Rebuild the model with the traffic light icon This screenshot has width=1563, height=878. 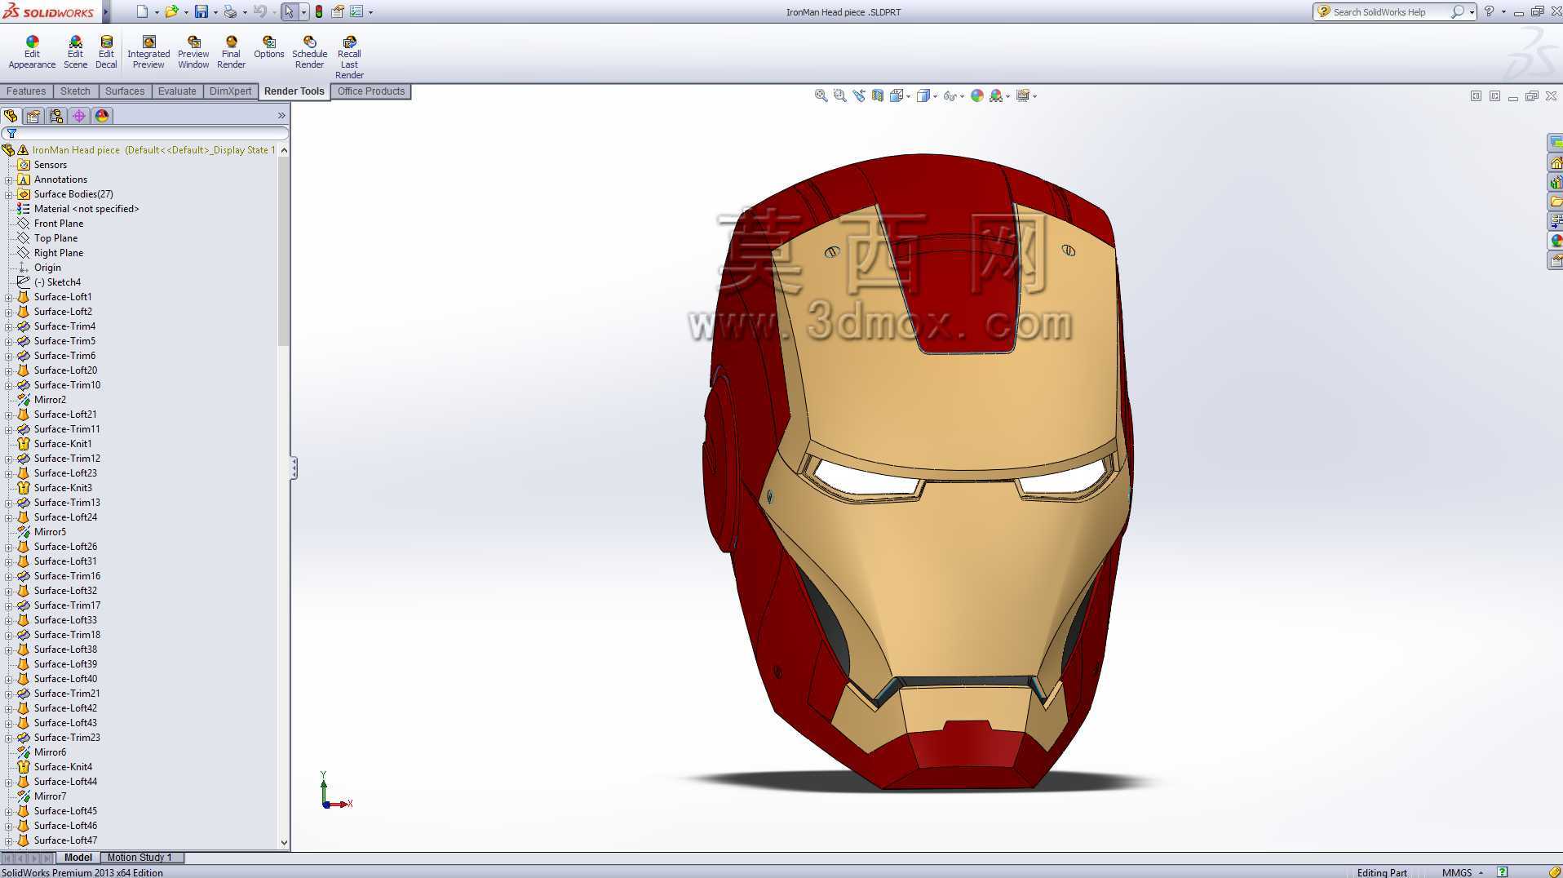point(319,11)
